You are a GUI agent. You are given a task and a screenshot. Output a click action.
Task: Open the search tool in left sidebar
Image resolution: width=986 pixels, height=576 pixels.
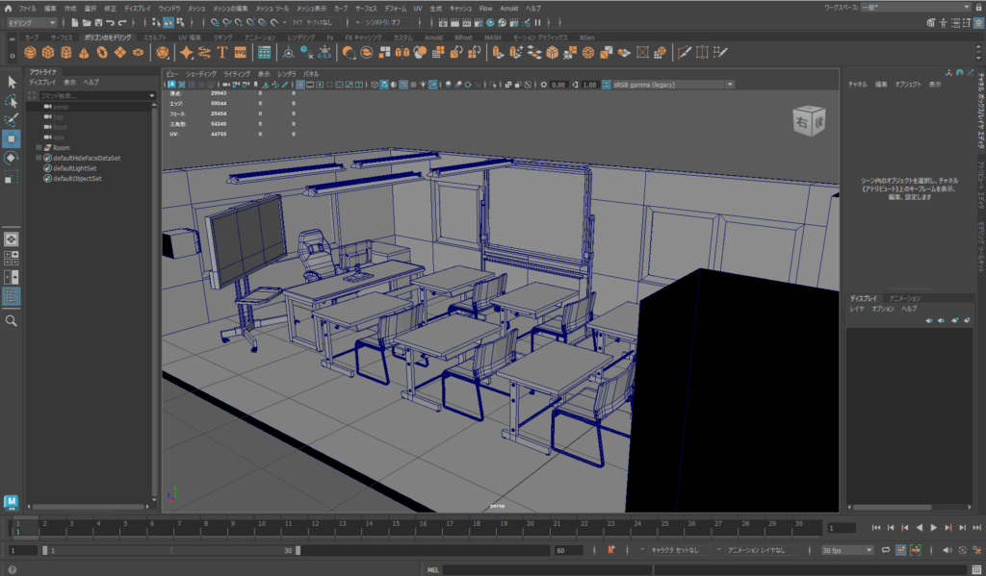(x=12, y=320)
